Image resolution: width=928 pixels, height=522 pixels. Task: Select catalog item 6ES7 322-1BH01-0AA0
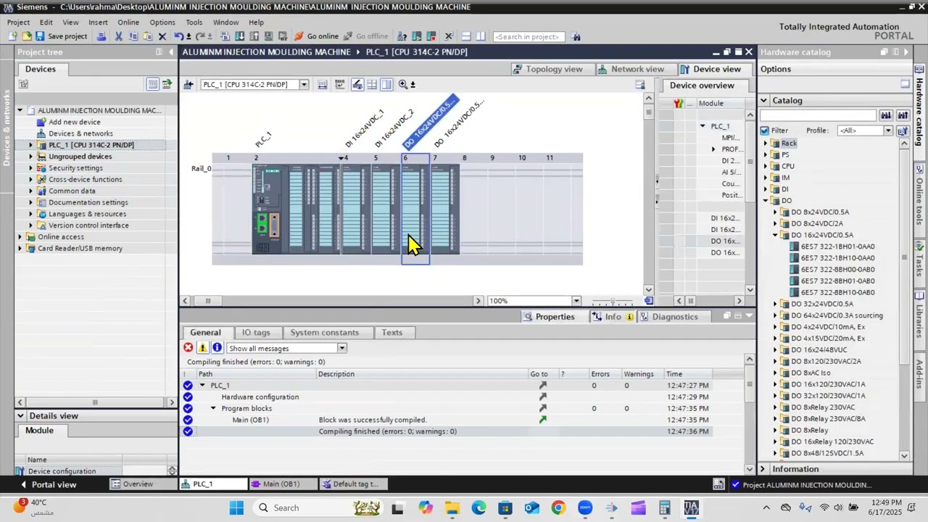pos(837,246)
